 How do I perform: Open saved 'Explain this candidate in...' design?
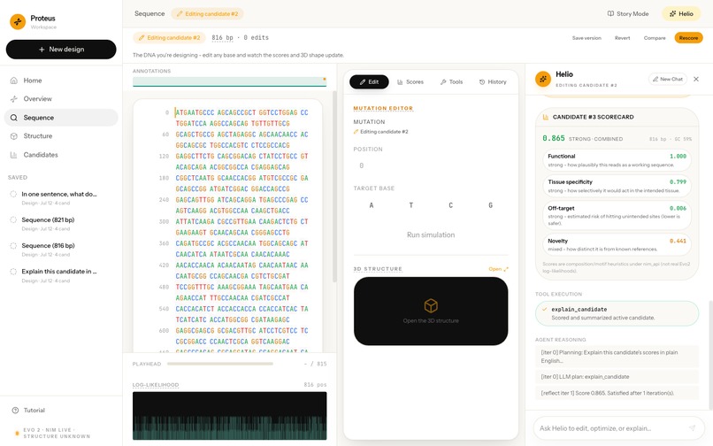coord(61,275)
